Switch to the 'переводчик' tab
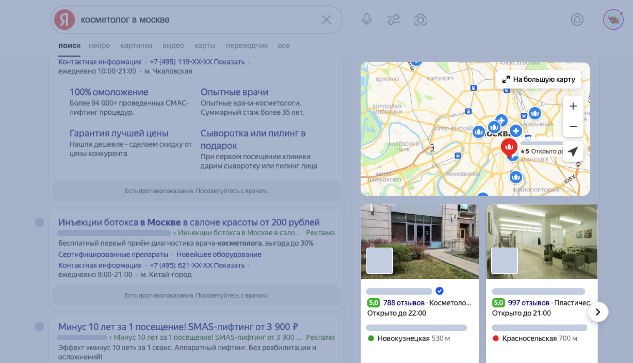The image size is (633, 363). pos(247,46)
